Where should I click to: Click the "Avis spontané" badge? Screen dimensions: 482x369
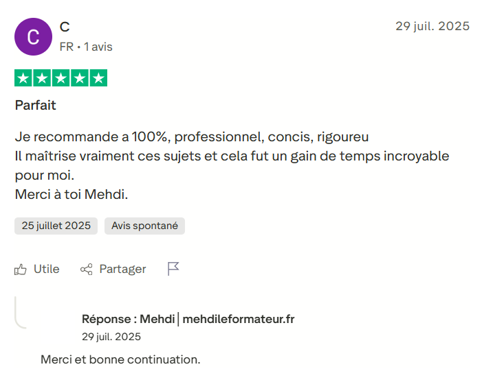click(x=144, y=226)
